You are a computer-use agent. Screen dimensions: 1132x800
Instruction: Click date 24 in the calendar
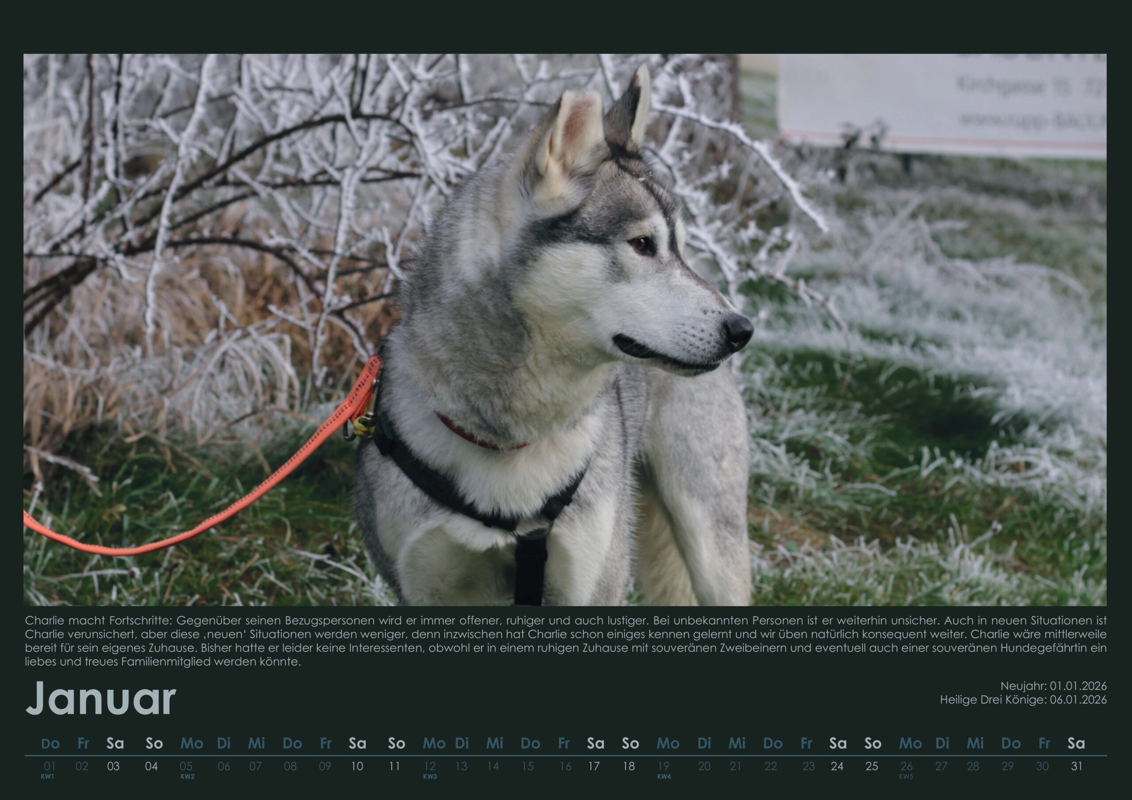pos(837,766)
